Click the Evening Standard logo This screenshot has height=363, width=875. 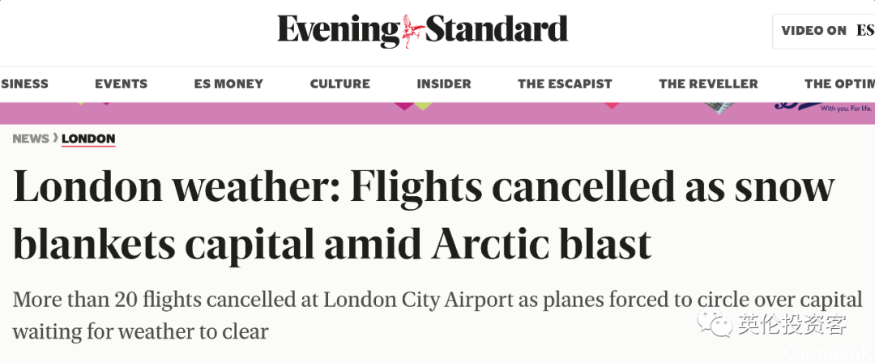tap(422, 31)
